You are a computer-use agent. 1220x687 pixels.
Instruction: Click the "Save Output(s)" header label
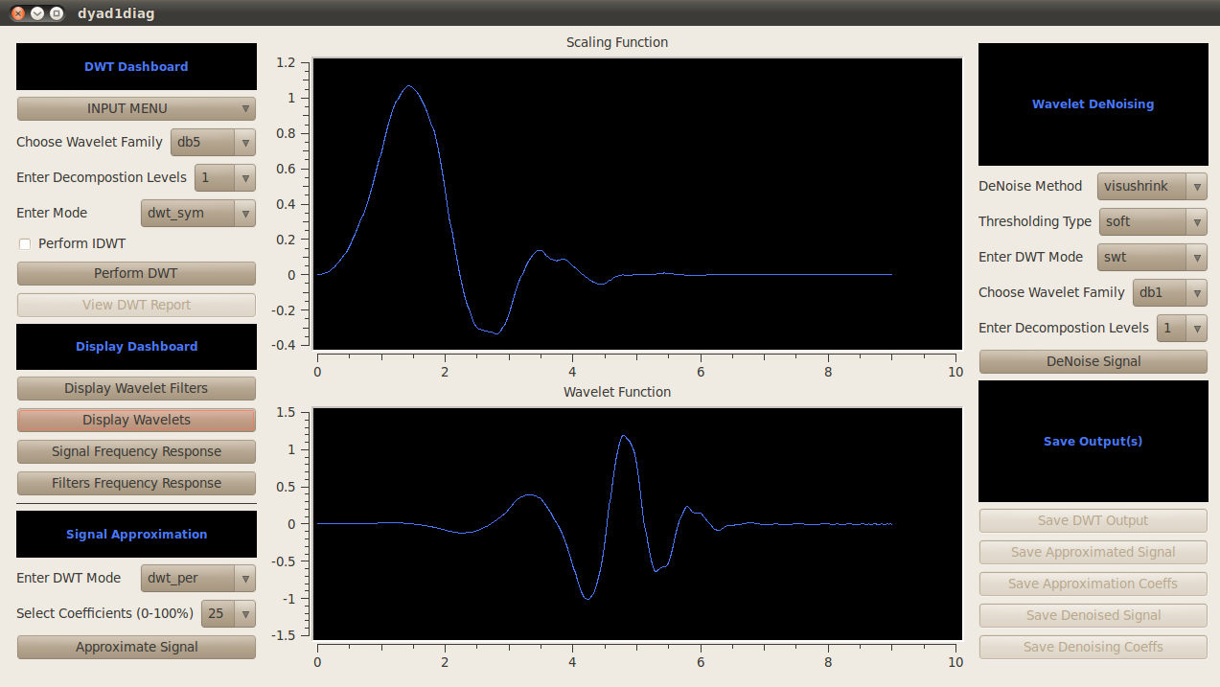[1093, 442]
